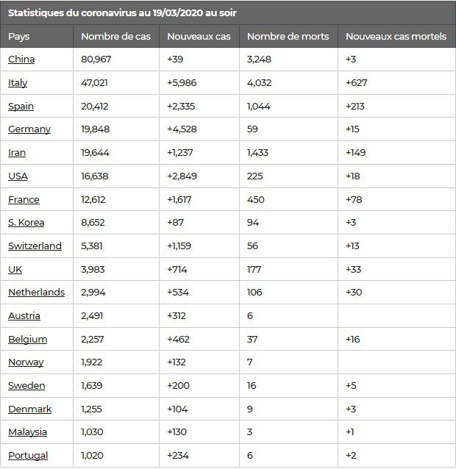Click the Denmark link
Image resolution: width=456 pixels, height=469 pixels.
coord(30,409)
